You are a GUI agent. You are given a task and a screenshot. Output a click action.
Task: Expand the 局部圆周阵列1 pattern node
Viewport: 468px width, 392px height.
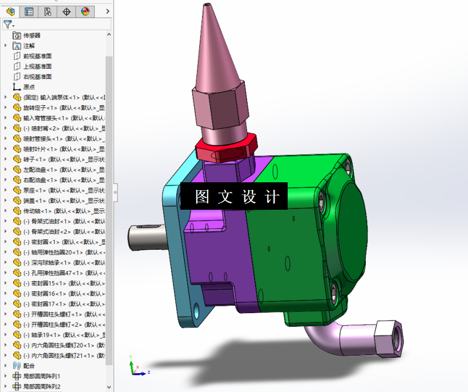(x=5, y=376)
